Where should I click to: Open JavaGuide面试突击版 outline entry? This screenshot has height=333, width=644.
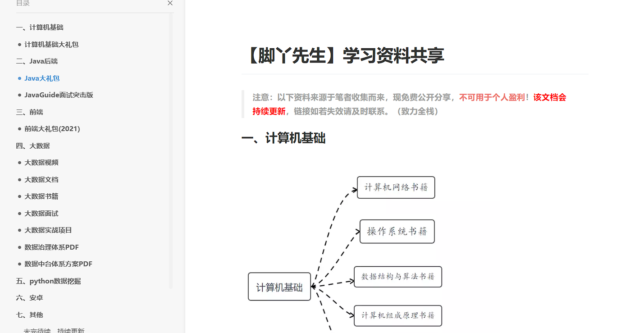(x=59, y=95)
